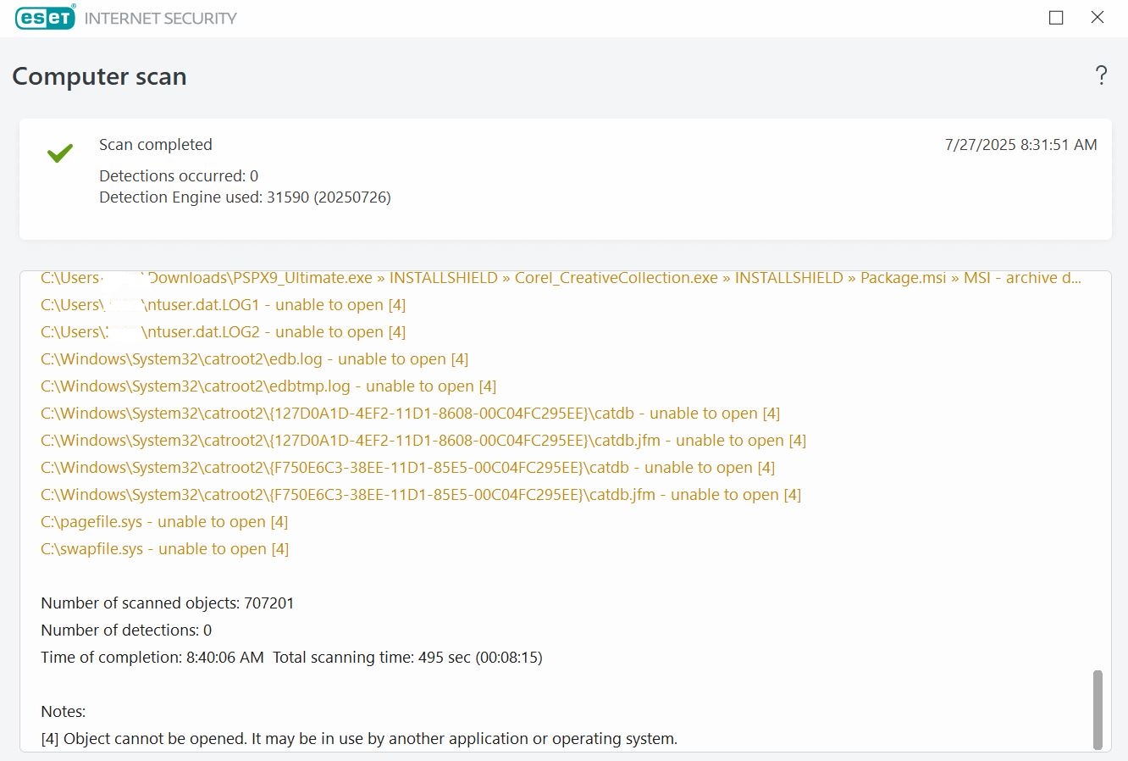Click the Total scanning time text
The image size is (1128, 761).
coord(407,658)
